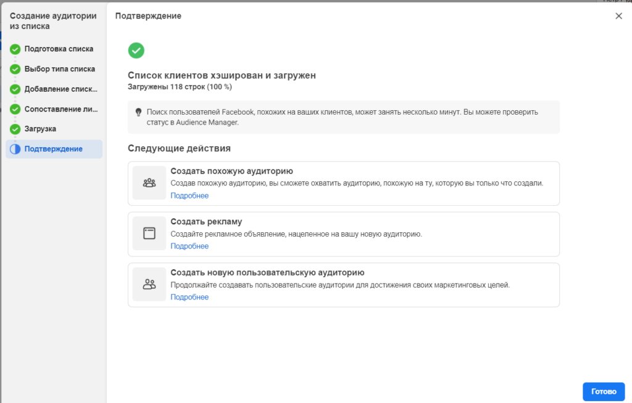Click the lightbulb icon in the tip banner
This screenshot has height=403, width=632.
137,113
